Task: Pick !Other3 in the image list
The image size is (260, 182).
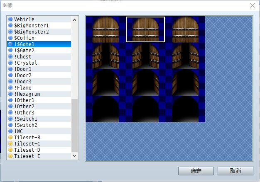Action: click(x=39, y=113)
